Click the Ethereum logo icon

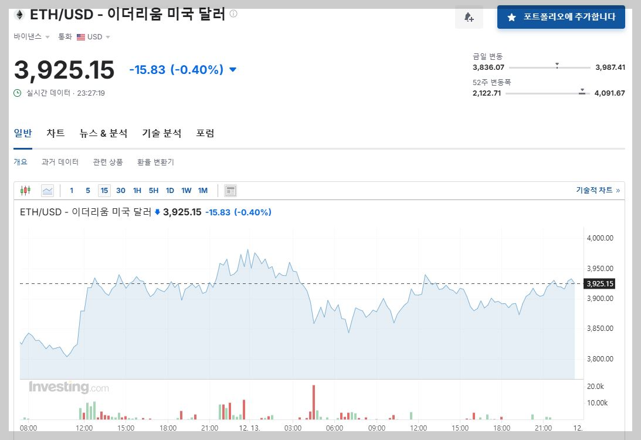(19, 15)
